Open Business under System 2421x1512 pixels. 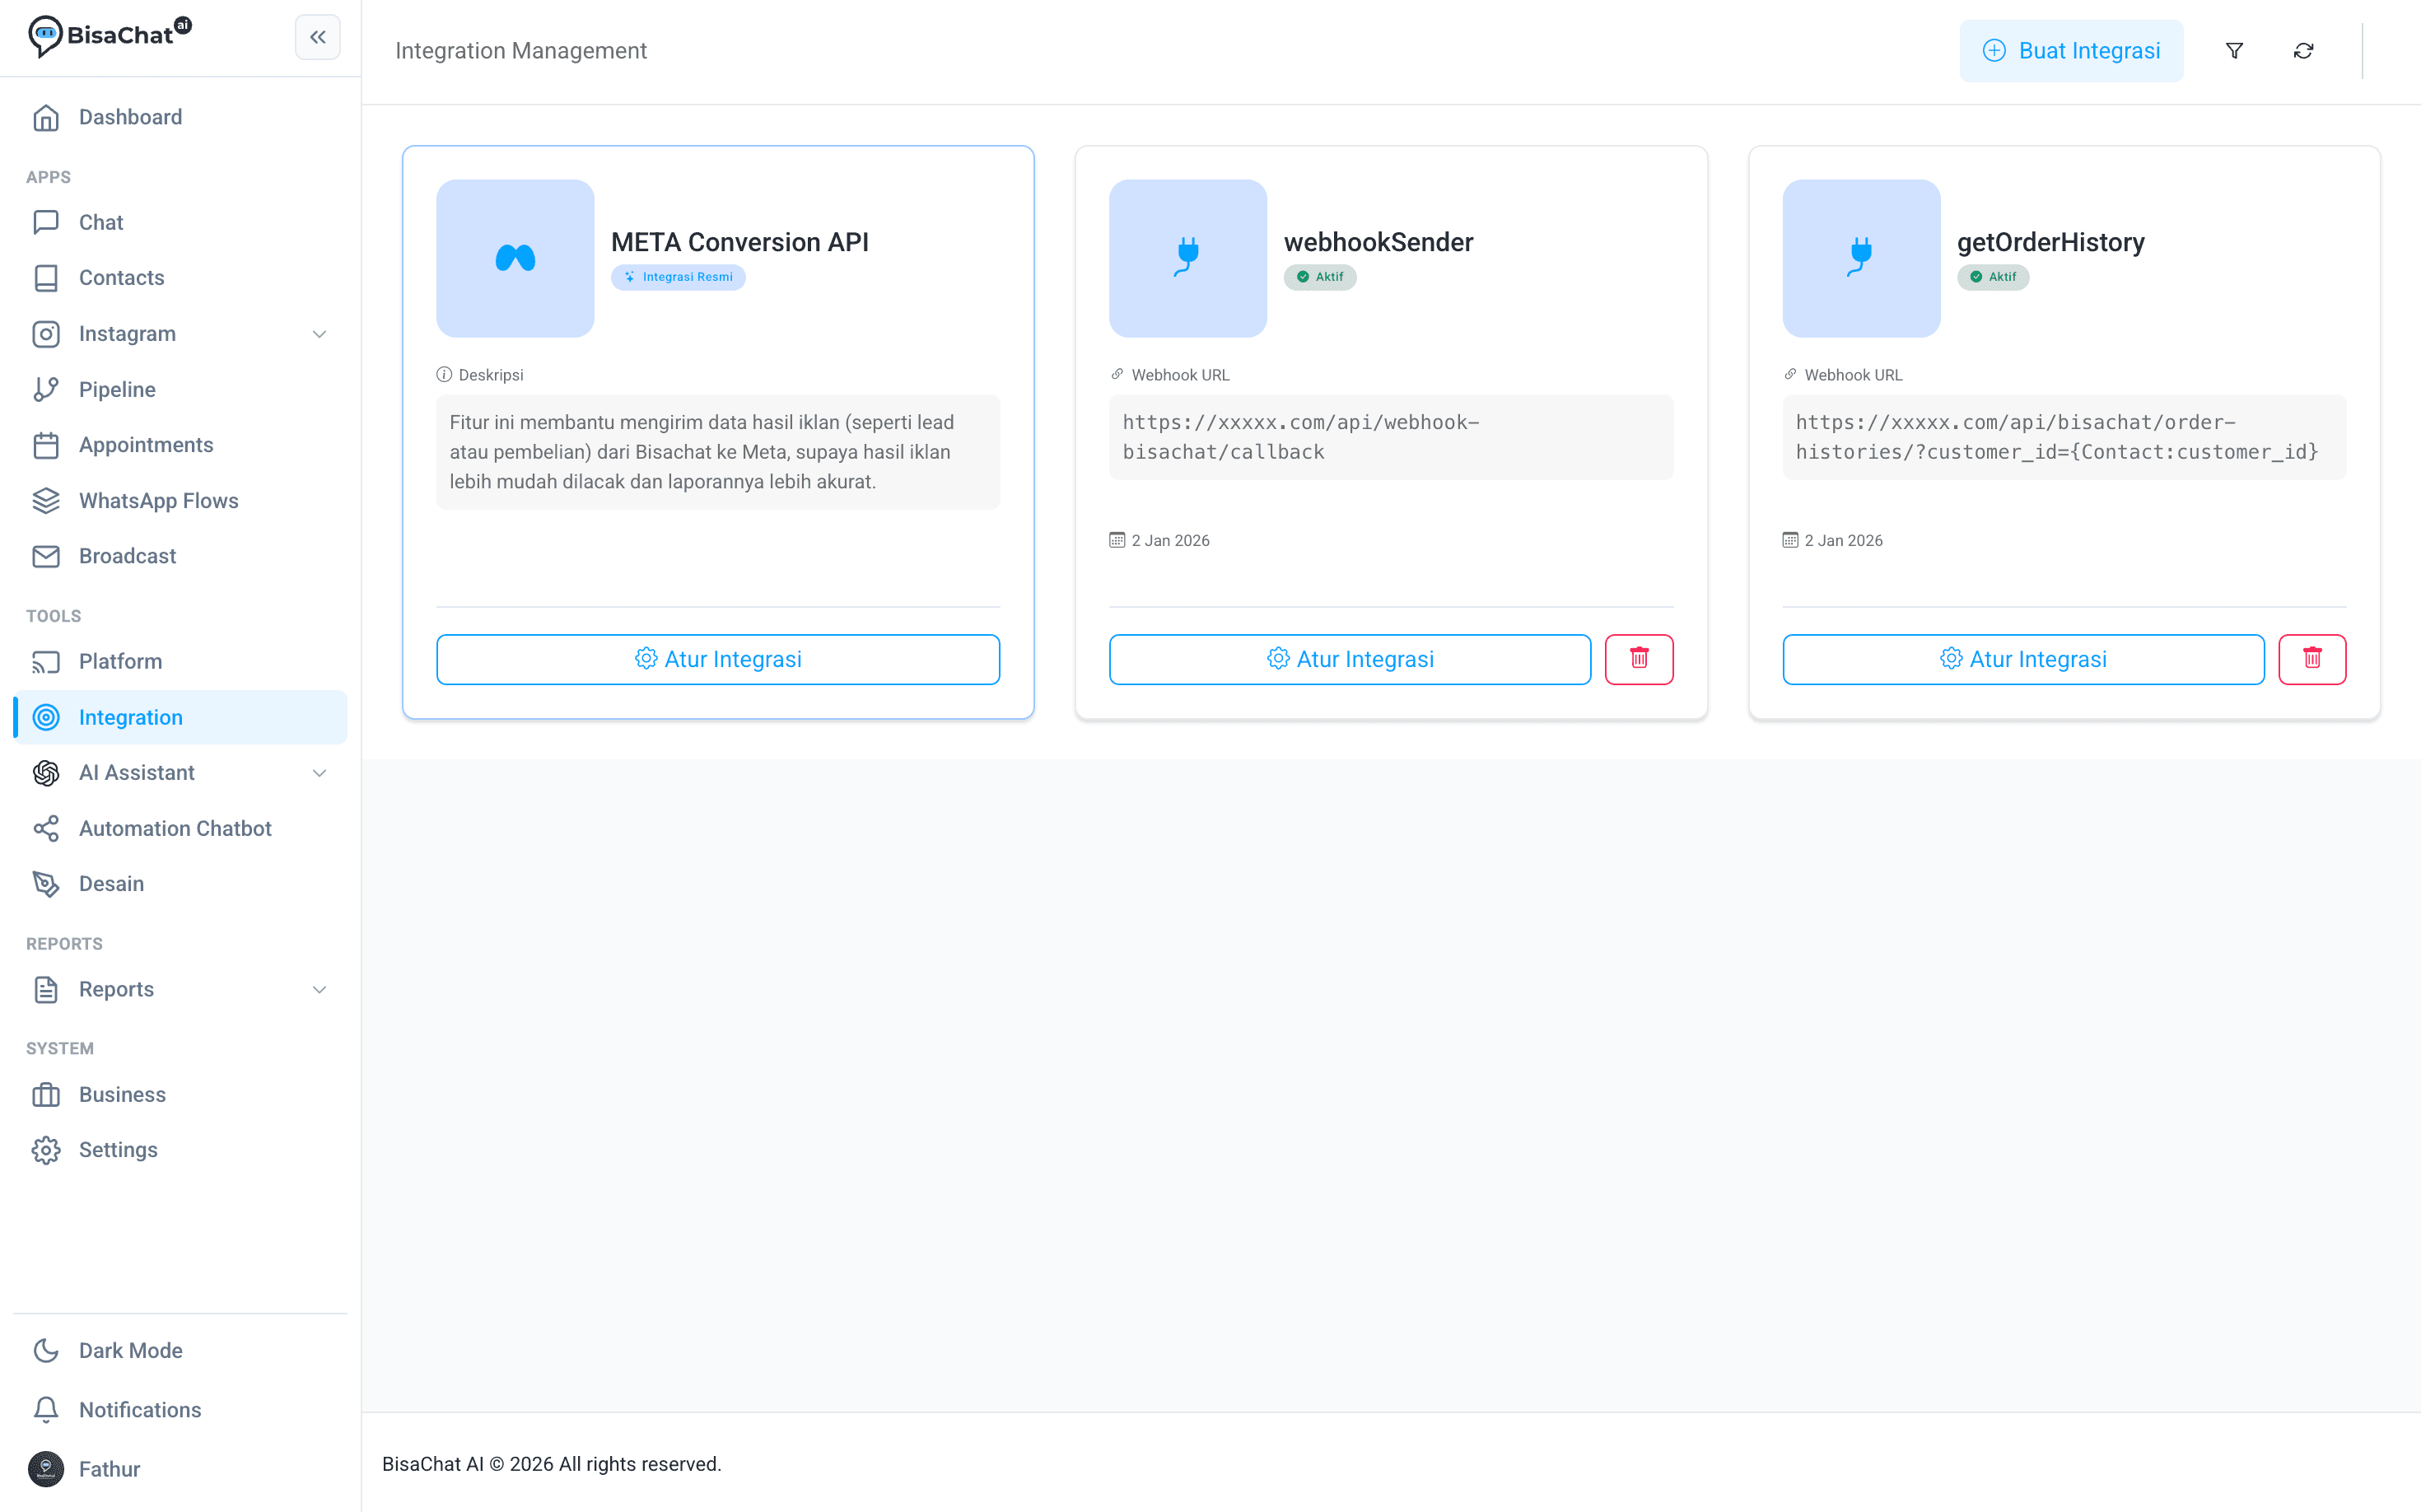(180, 1094)
